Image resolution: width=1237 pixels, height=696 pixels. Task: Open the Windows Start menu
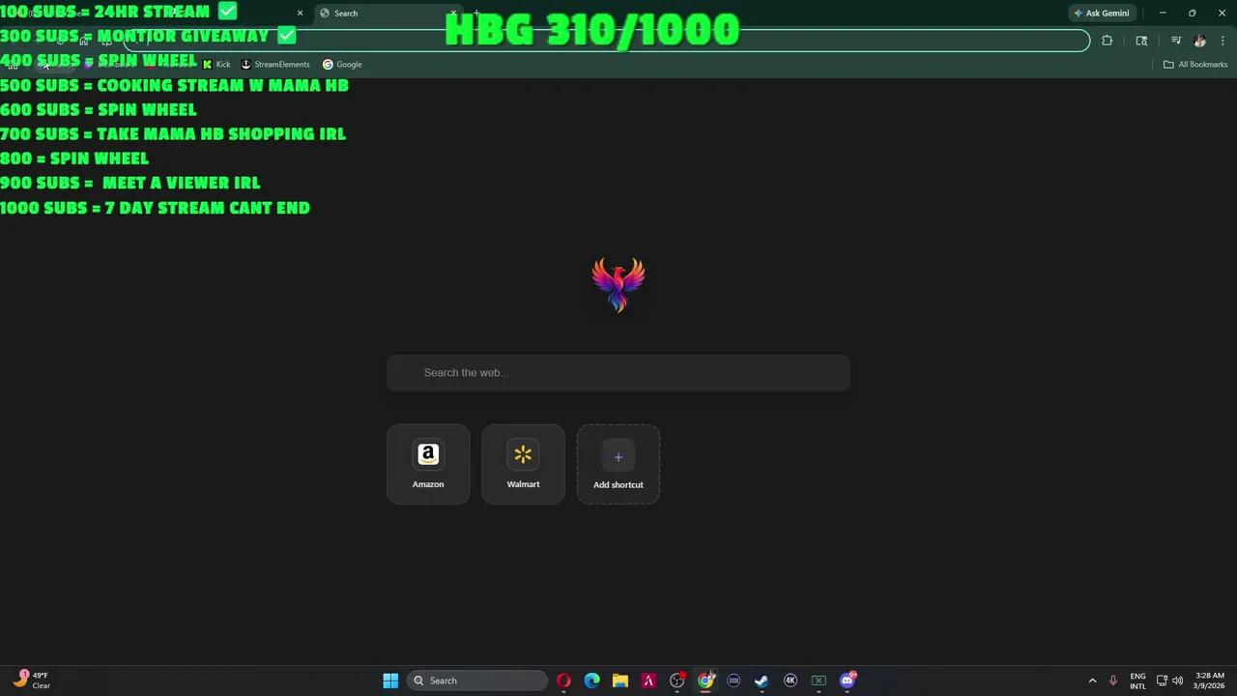click(x=390, y=681)
